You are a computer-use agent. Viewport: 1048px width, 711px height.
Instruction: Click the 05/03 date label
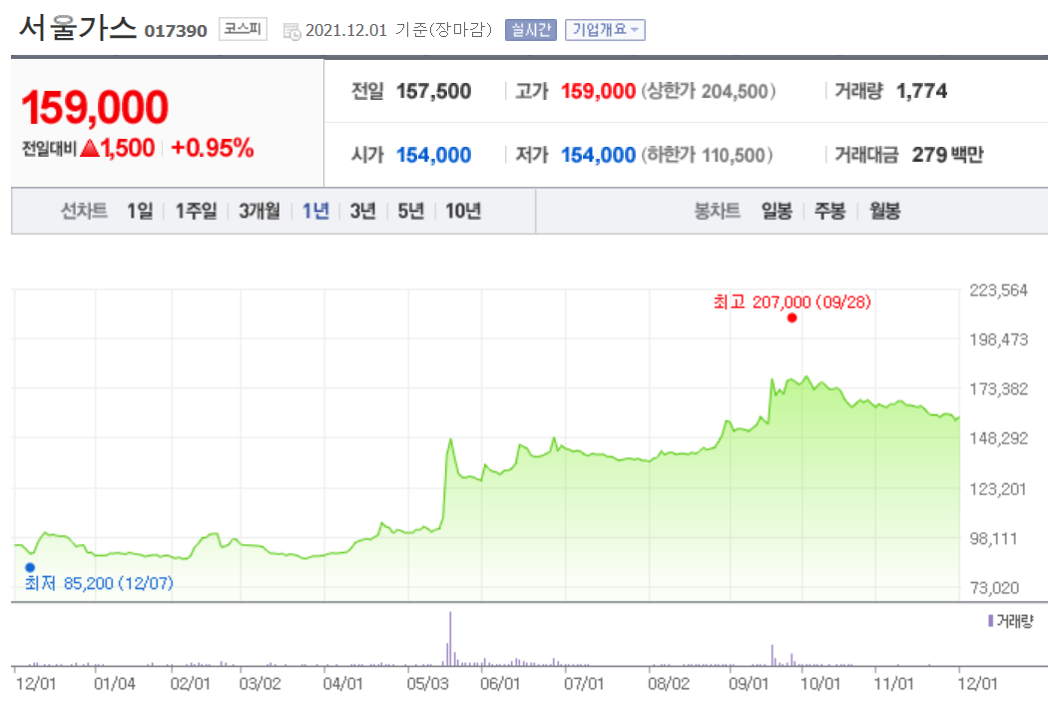[428, 684]
